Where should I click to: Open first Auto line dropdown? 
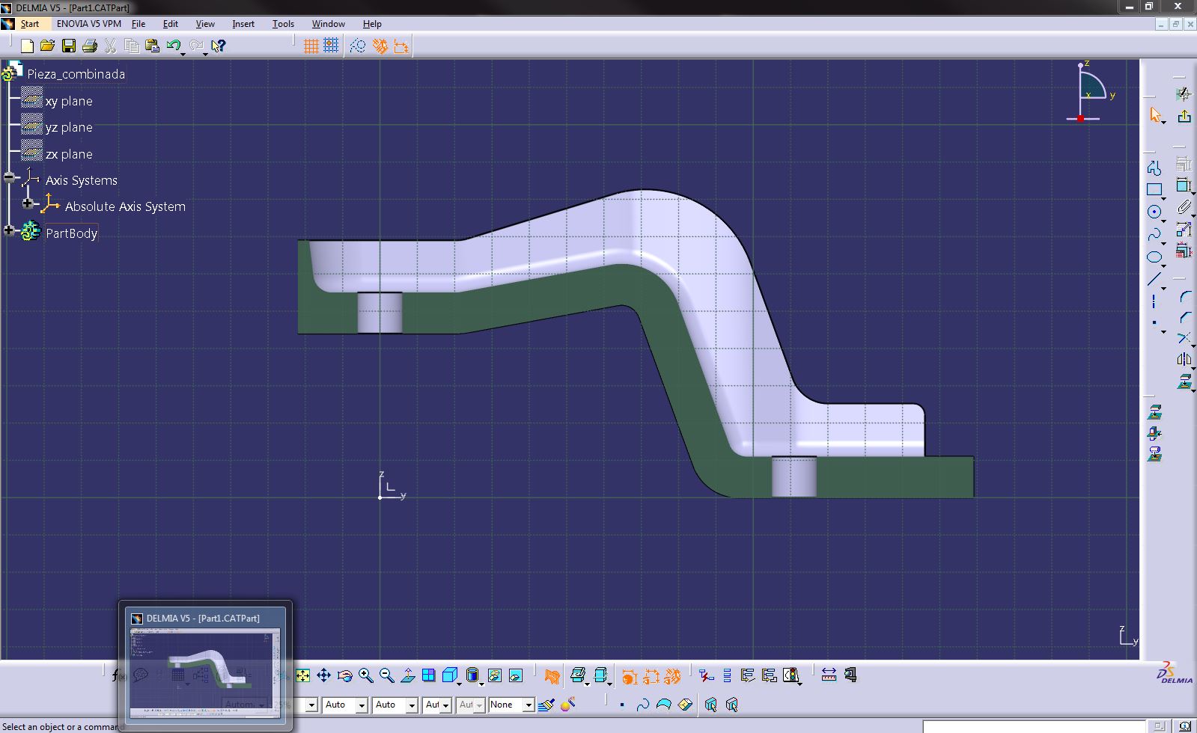click(362, 705)
